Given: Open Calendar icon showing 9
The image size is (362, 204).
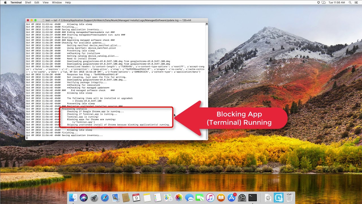Looking at the screenshot, I should click(136, 197).
